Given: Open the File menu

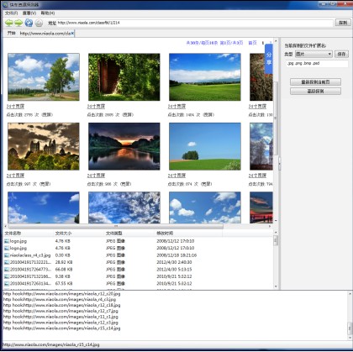Looking at the screenshot, I should tap(11, 13).
